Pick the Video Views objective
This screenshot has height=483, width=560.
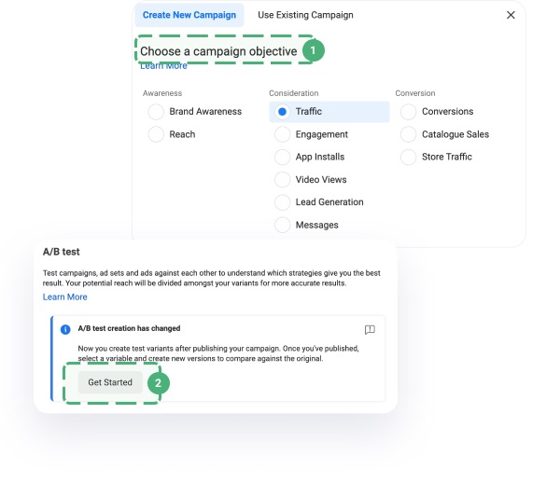click(282, 179)
